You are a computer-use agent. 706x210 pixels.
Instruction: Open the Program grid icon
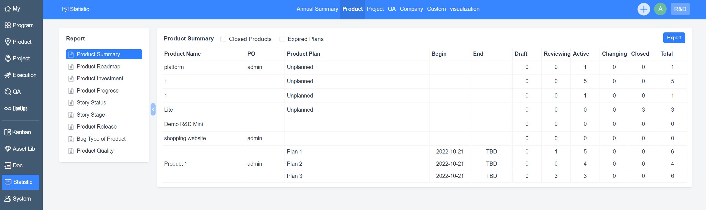point(8,25)
